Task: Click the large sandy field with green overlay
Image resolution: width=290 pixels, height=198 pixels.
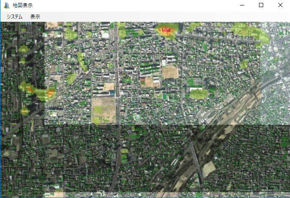Action: tap(104, 110)
